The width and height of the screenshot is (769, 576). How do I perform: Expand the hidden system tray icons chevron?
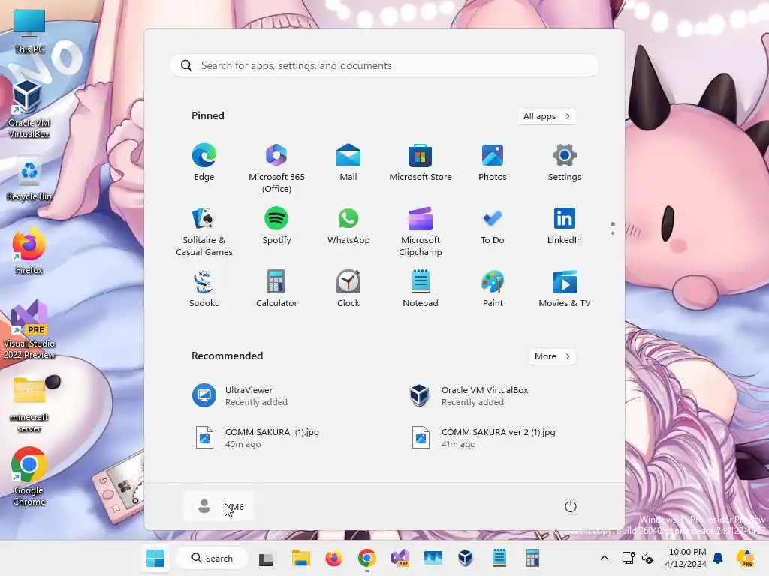[605, 558]
